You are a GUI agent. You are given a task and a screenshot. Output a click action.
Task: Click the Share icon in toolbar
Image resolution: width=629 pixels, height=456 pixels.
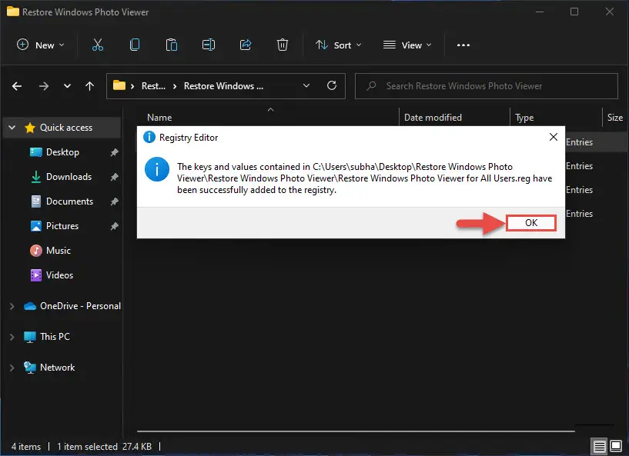[x=246, y=45]
